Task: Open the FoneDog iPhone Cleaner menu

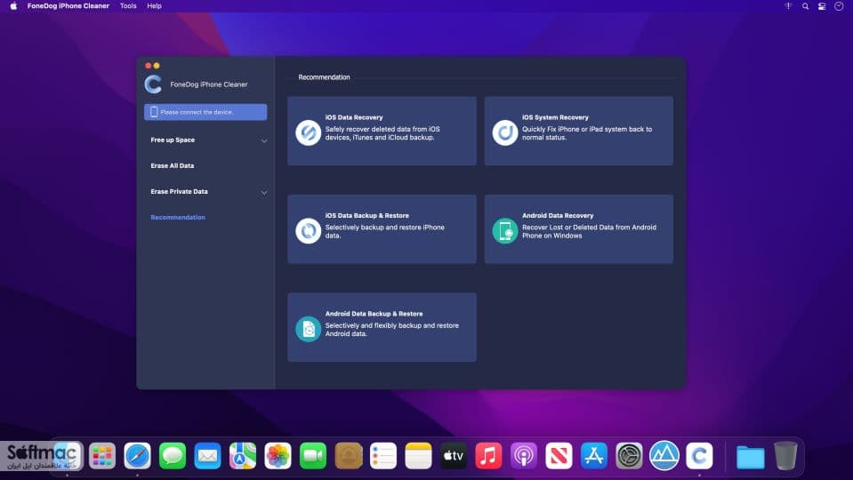Action: pyautogui.click(x=68, y=6)
